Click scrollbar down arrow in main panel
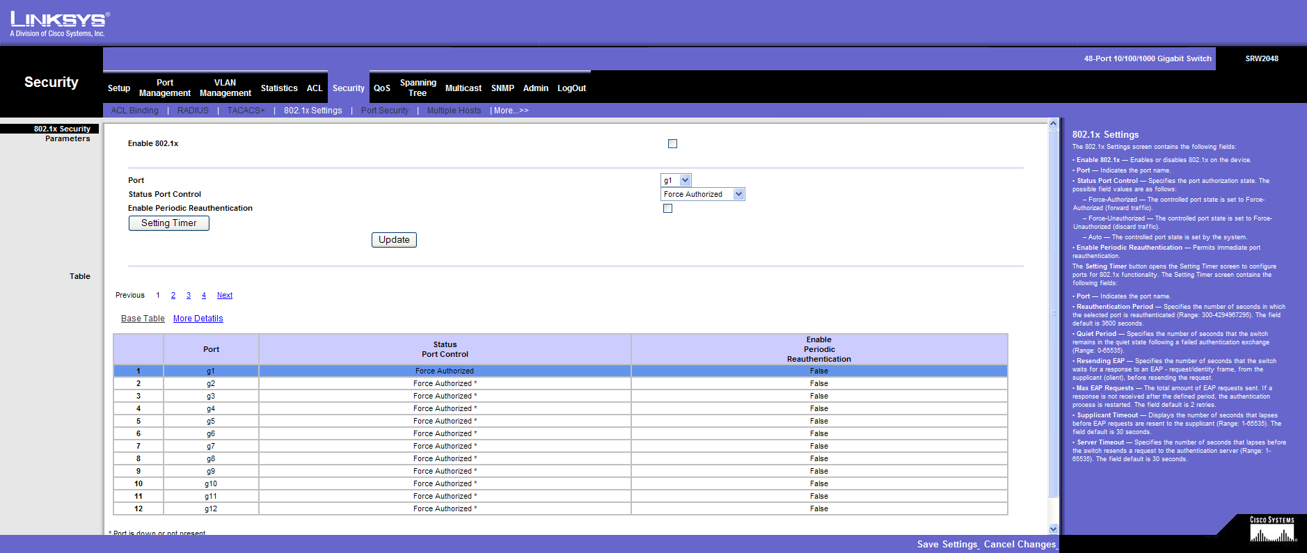The image size is (1307, 553). 1053,529
